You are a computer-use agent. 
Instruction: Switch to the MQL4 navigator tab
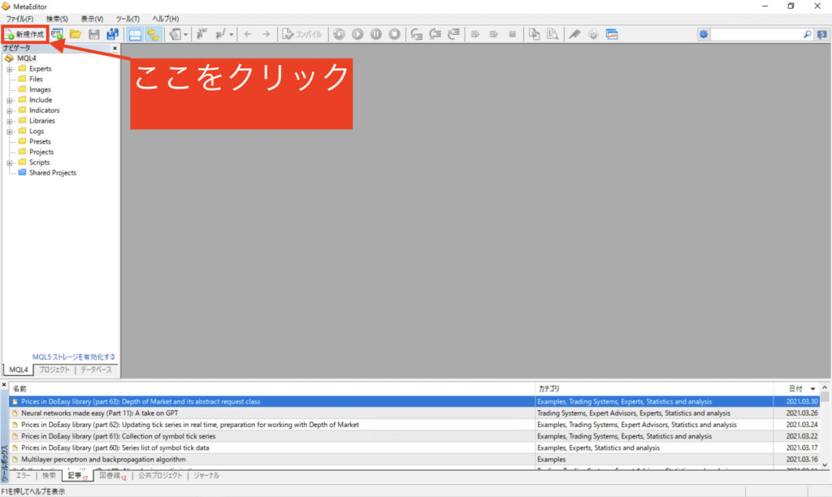(x=19, y=370)
